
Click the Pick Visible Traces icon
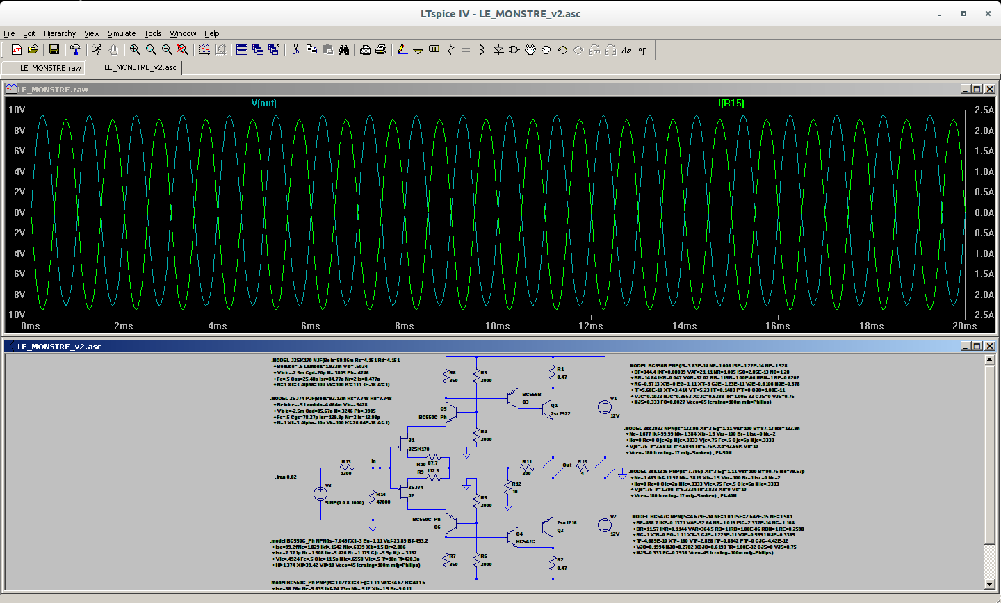[204, 49]
